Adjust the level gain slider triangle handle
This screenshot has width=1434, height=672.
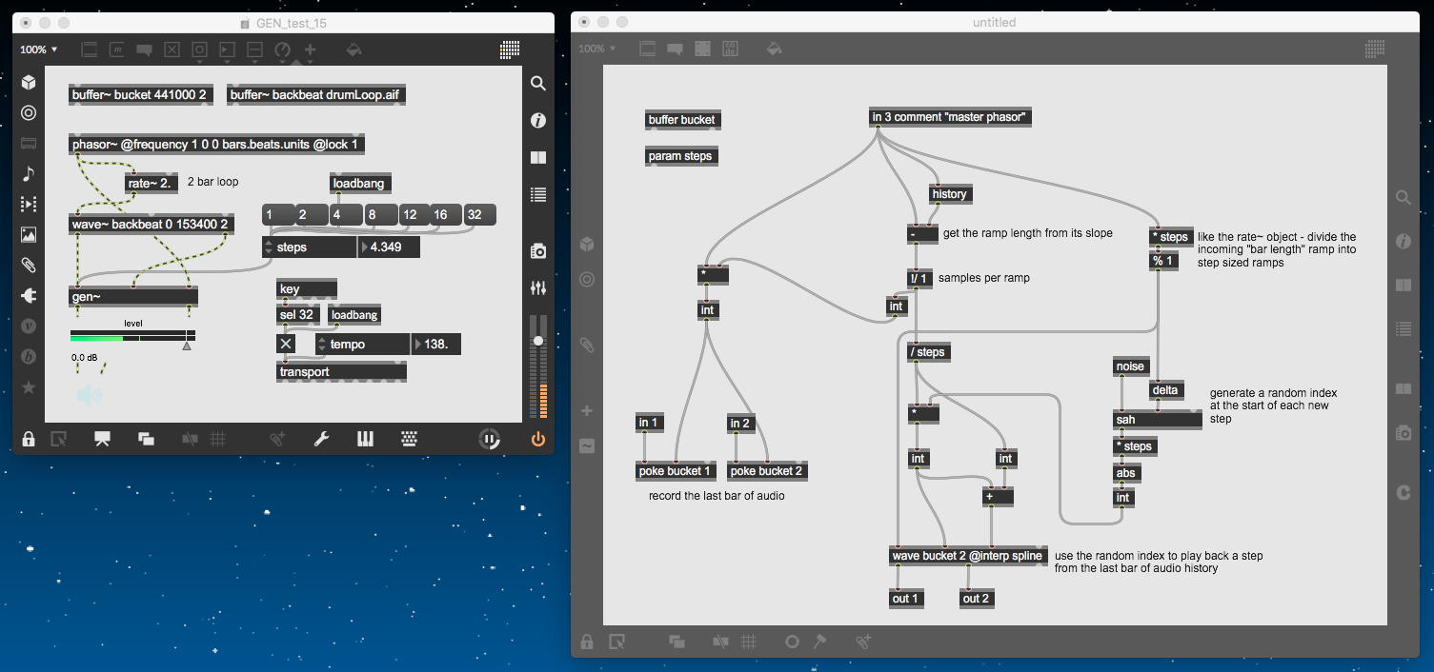[x=187, y=346]
